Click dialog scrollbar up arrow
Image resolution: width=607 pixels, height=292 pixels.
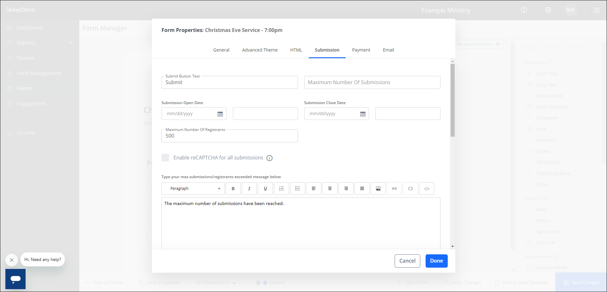pyautogui.click(x=452, y=61)
